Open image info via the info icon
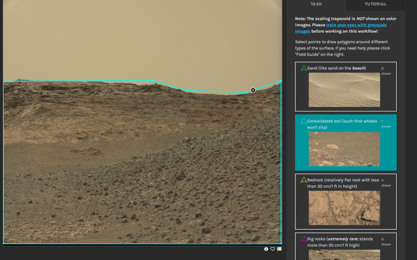Viewport: 417px width, 260px height. coord(266,249)
